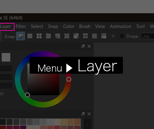
Task: Open the Brush menu
Action: pyautogui.click(x=85, y=26)
